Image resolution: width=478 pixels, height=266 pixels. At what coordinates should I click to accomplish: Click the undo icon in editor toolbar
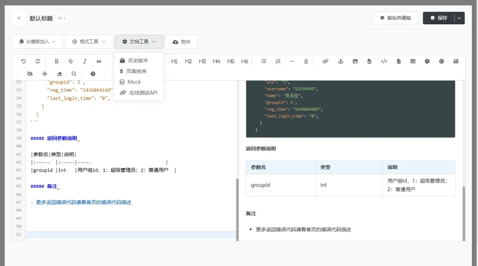23,62
